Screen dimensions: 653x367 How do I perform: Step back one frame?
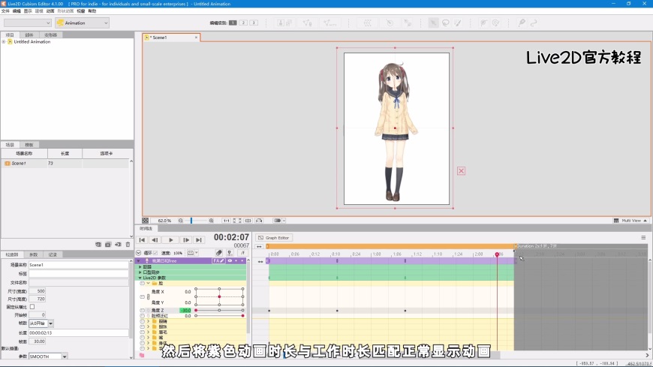pos(155,240)
